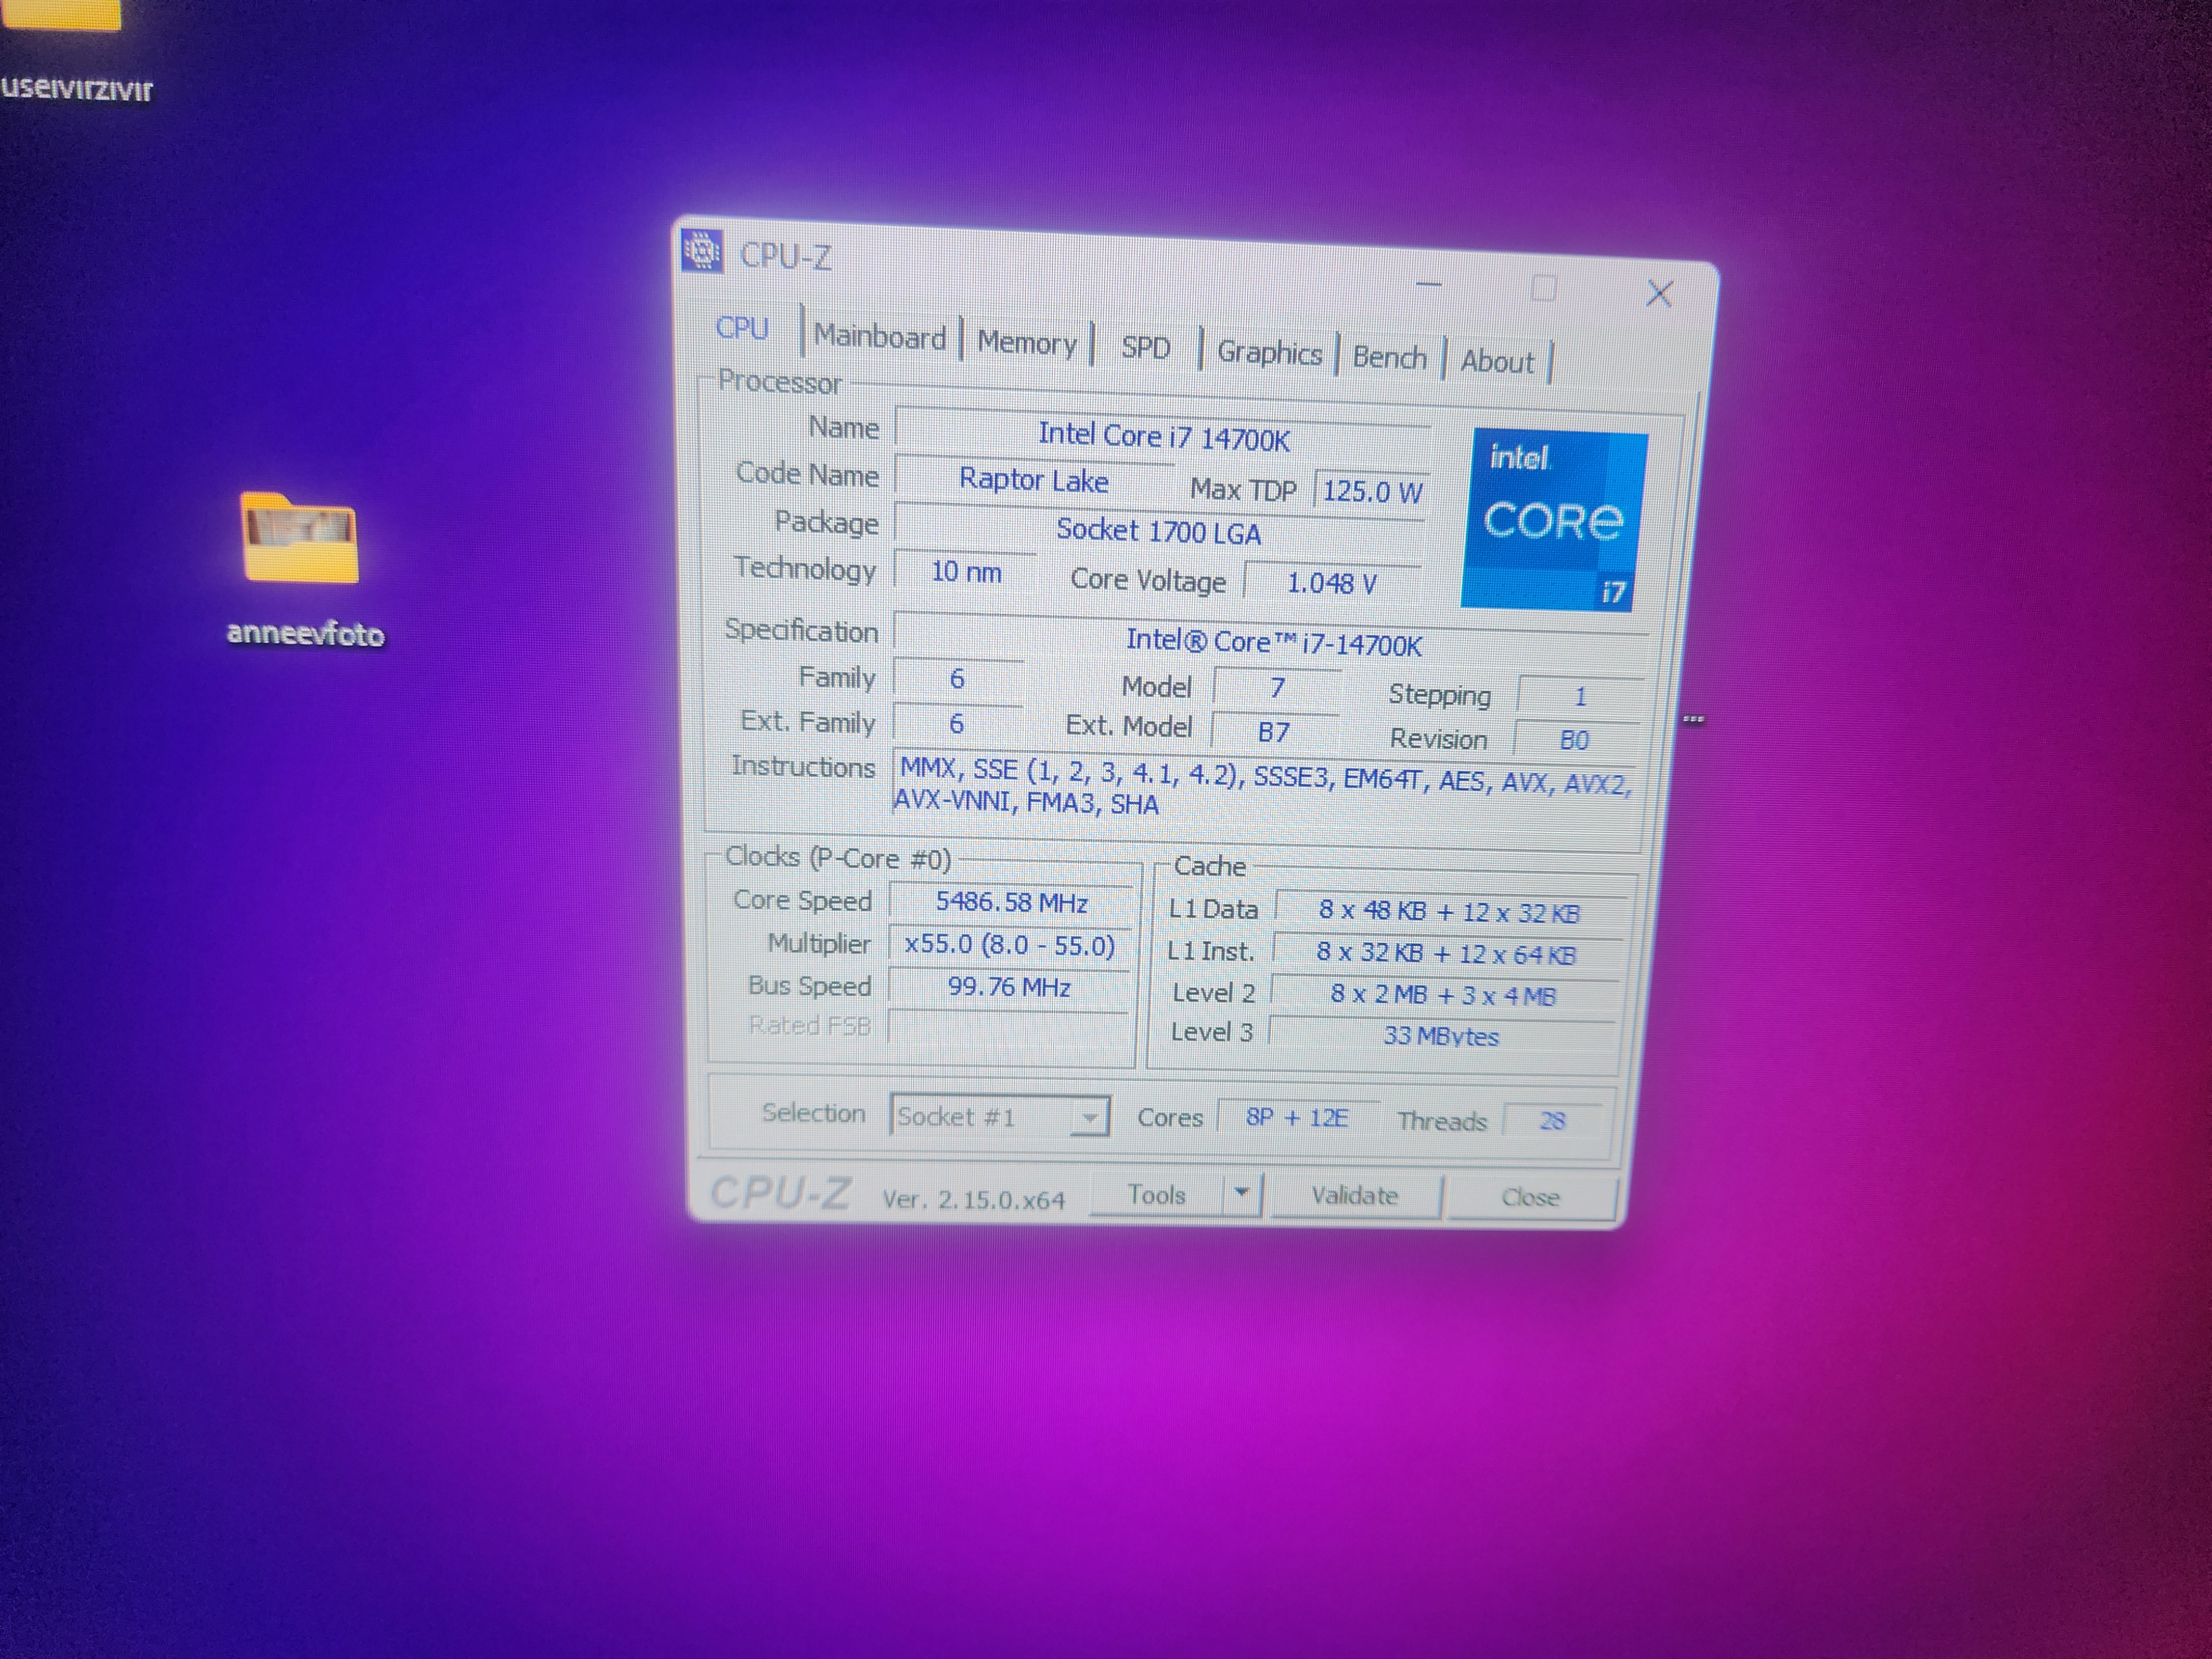Switch to the Mainboard tab
2212x1659 pixels.
(880, 337)
